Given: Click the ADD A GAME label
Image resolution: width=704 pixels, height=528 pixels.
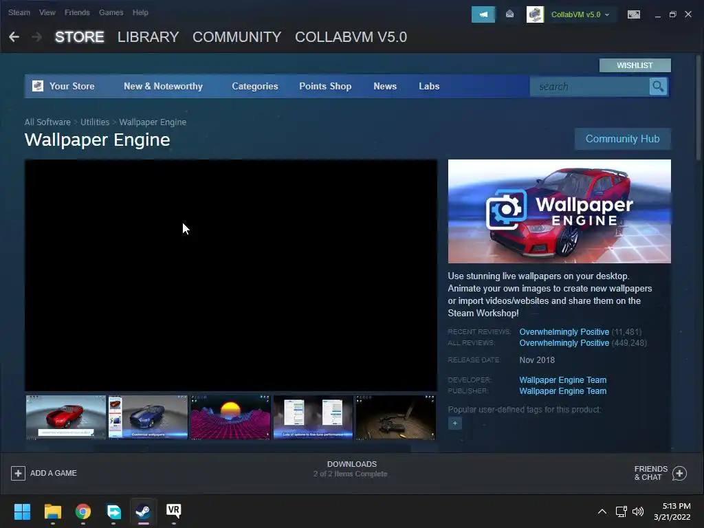Looking at the screenshot, I should click(x=54, y=473).
